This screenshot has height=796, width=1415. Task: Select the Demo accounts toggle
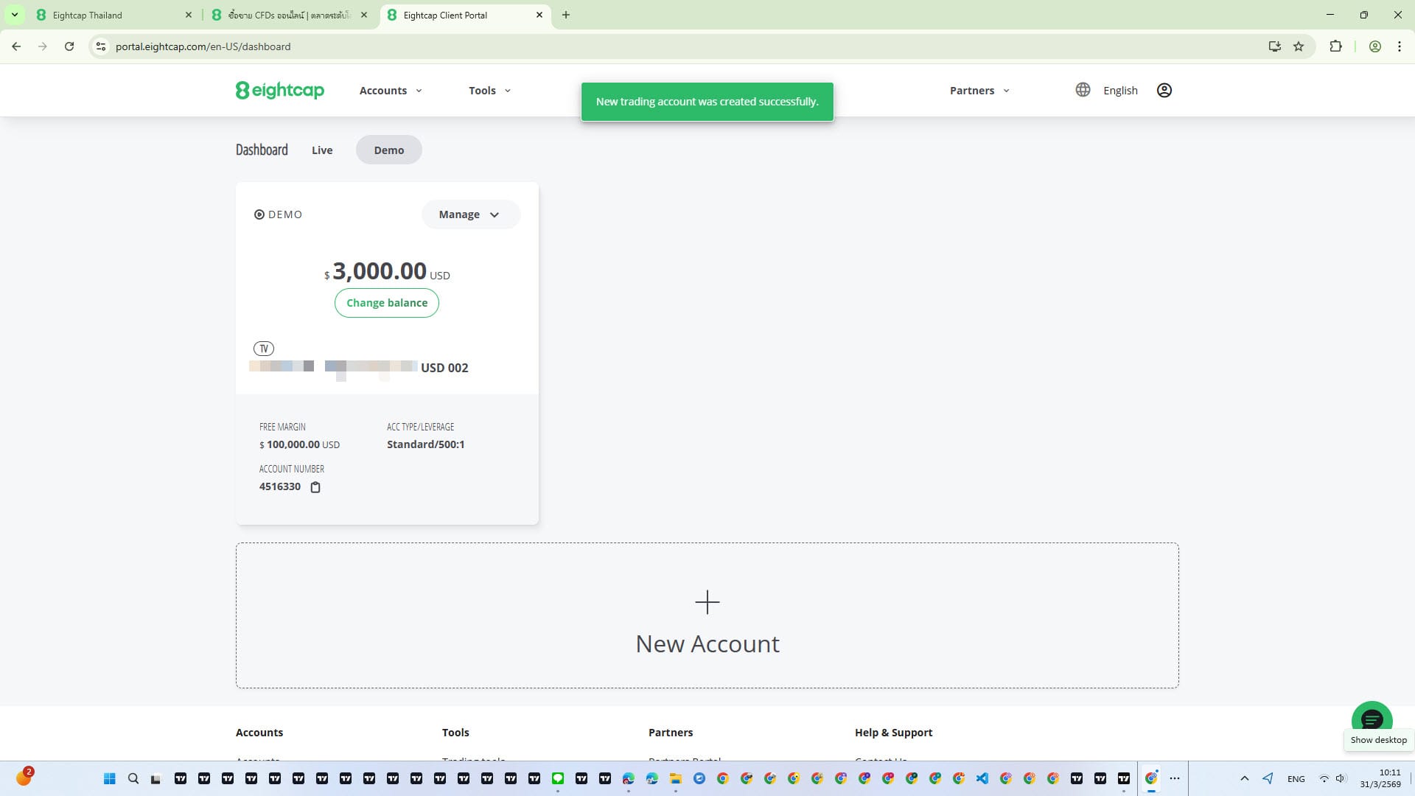pyautogui.click(x=388, y=150)
